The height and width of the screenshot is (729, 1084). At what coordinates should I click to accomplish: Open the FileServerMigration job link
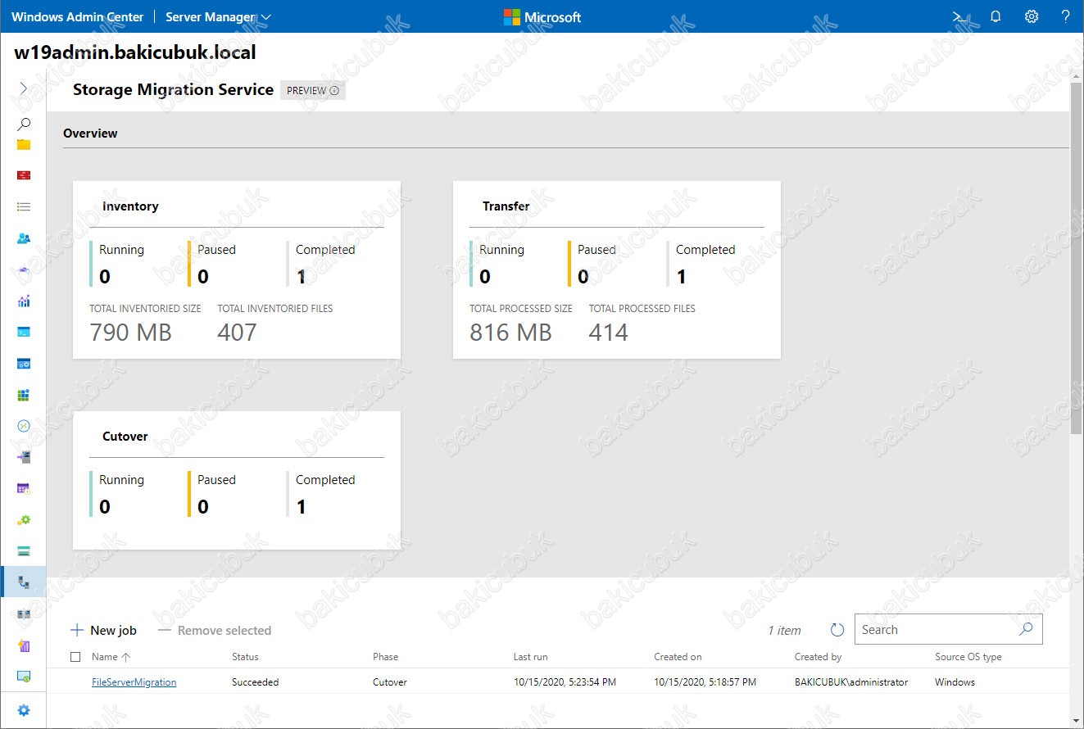(134, 681)
